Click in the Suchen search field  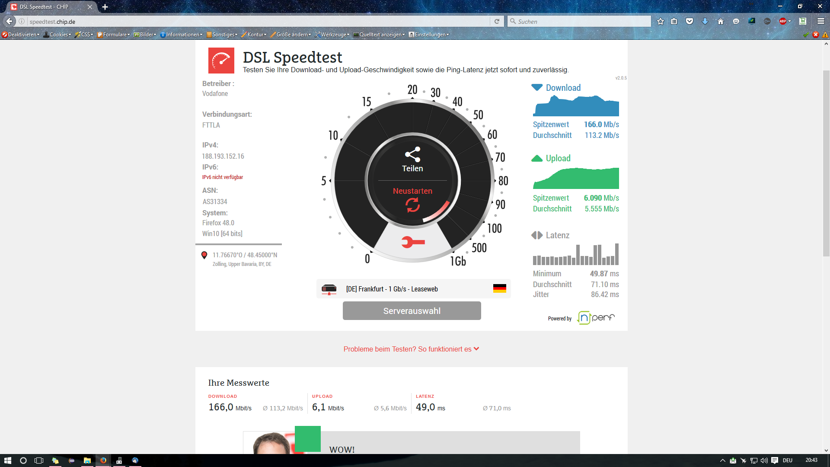(x=581, y=21)
